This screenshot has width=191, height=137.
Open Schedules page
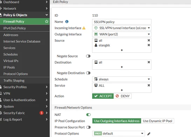pos(25,54)
